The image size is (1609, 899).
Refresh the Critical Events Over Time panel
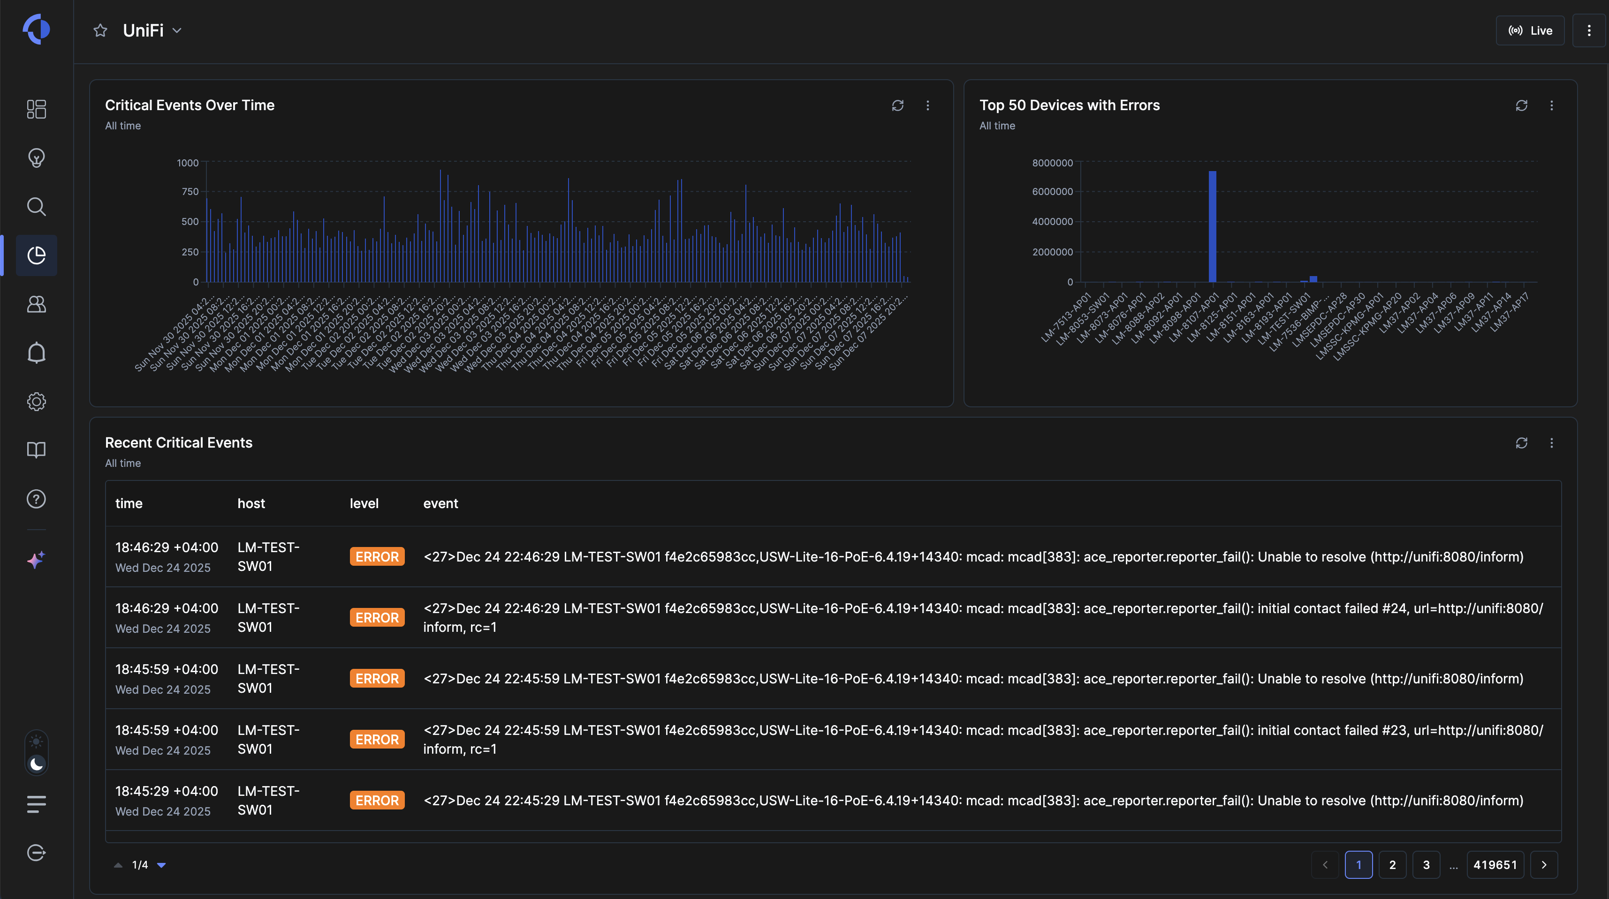point(897,105)
